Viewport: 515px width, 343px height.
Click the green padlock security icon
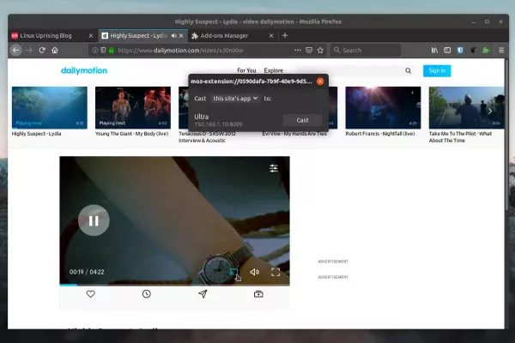point(112,51)
